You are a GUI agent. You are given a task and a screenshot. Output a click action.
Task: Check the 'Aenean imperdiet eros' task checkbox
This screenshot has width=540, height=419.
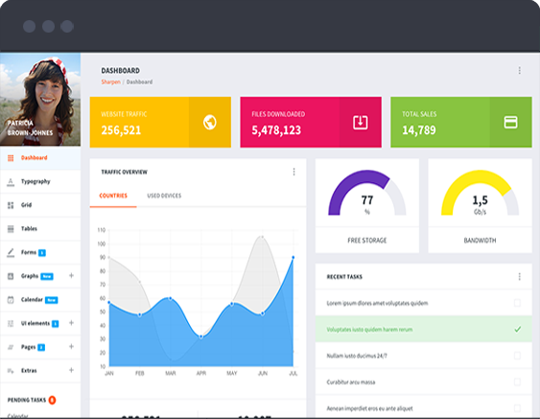[517, 408]
